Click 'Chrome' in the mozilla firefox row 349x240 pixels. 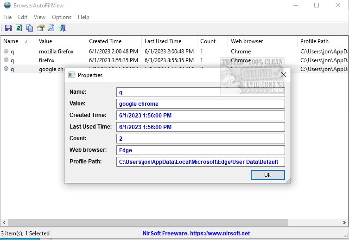pos(241,52)
